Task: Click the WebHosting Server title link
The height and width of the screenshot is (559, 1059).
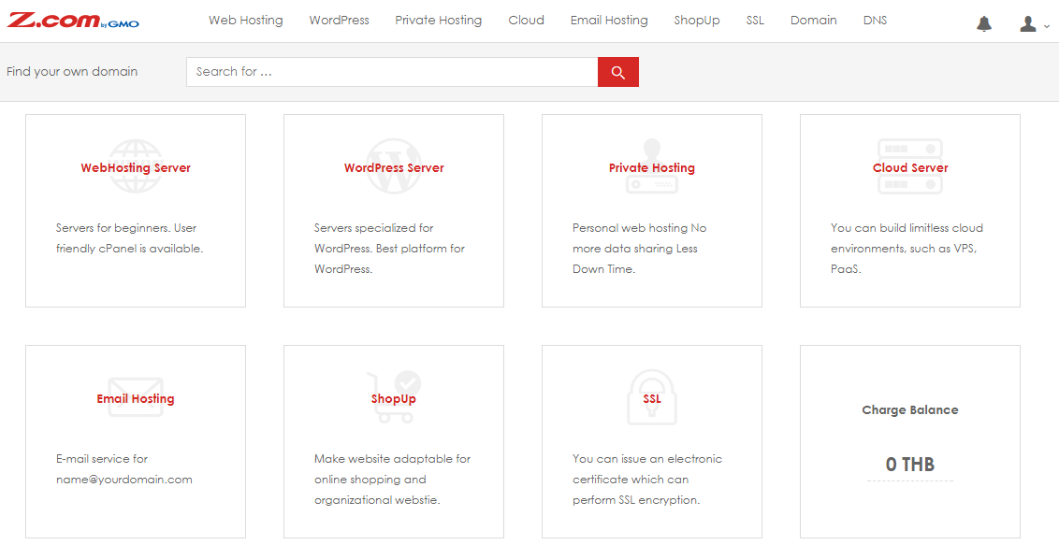Action: [136, 168]
